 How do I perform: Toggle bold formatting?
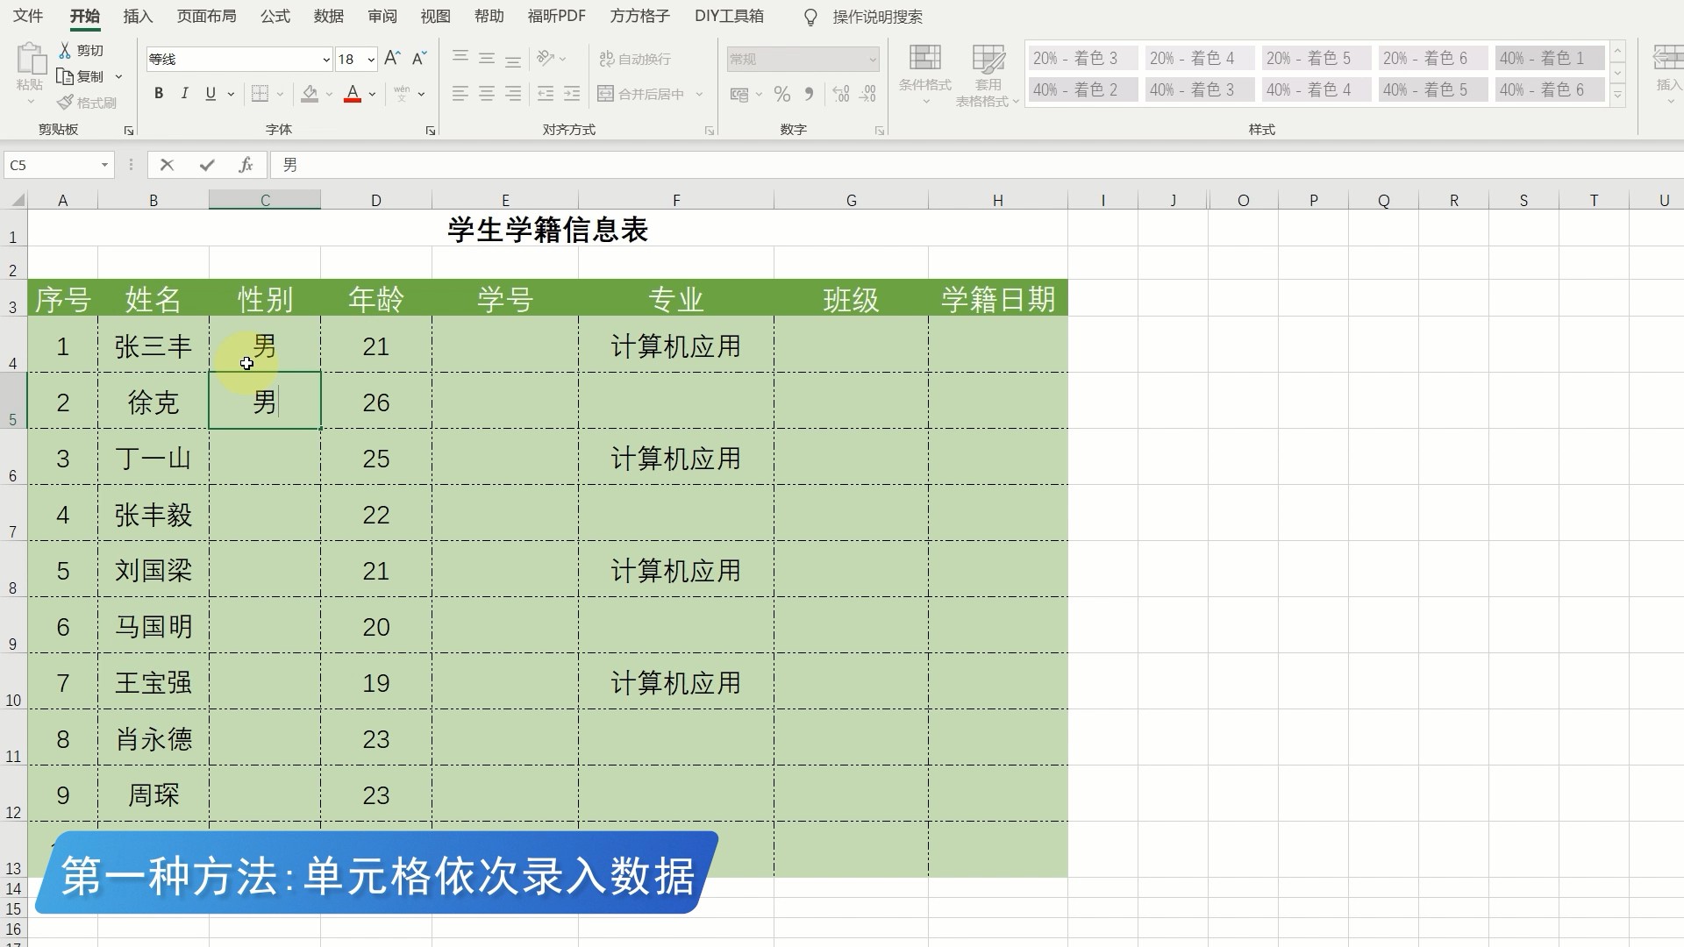tap(159, 94)
